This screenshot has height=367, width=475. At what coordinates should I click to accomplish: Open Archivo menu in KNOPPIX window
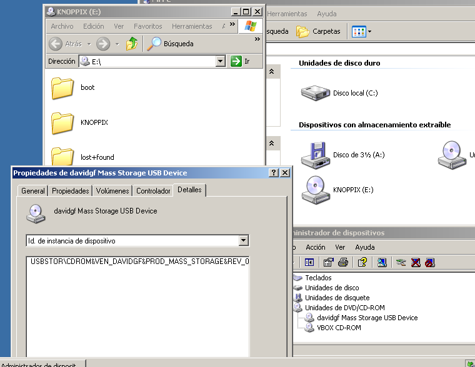62,26
